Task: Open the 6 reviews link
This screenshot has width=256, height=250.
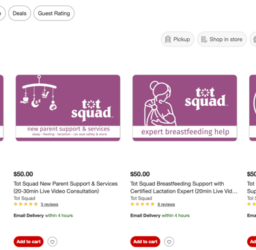Action: coord(166,204)
